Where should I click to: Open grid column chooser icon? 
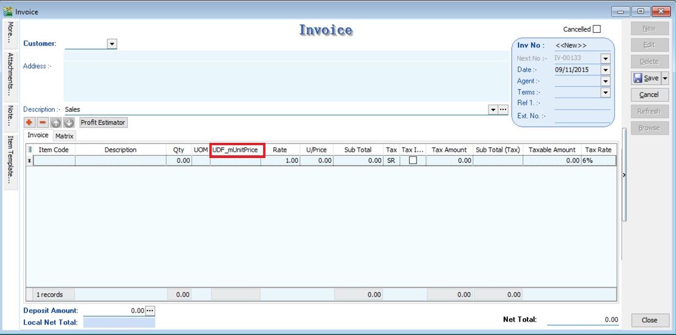30,150
